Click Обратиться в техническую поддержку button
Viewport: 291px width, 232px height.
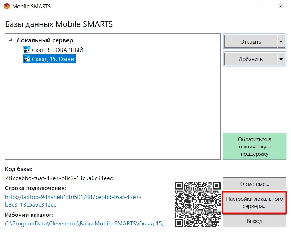(x=254, y=146)
